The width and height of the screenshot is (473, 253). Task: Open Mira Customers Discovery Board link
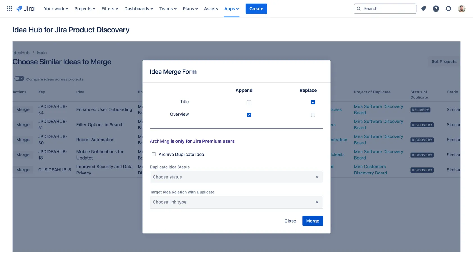coord(370,170)
